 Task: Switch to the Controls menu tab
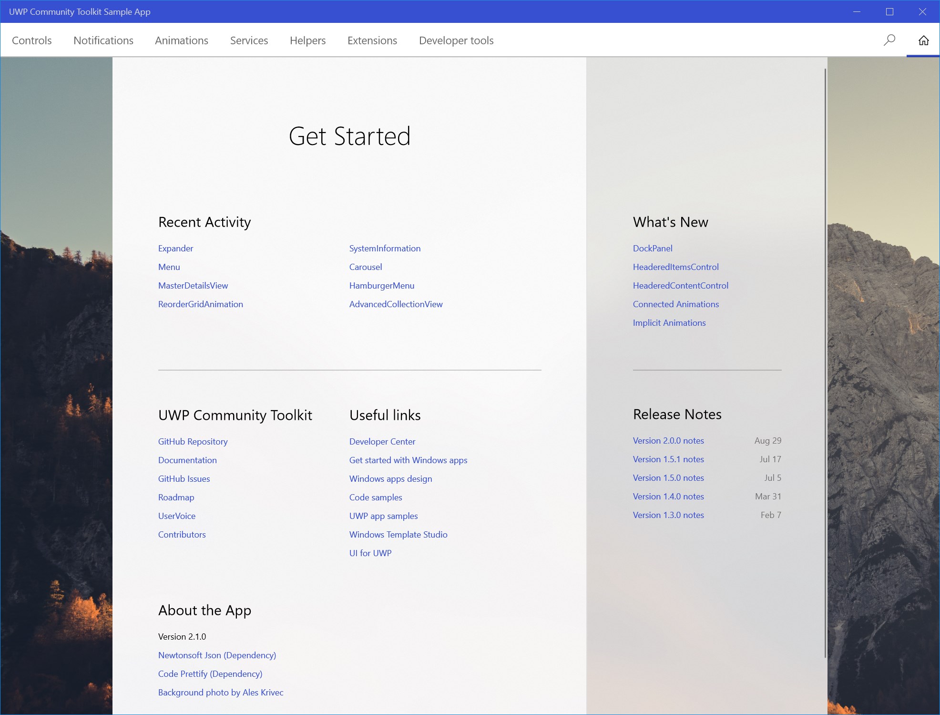31,40
